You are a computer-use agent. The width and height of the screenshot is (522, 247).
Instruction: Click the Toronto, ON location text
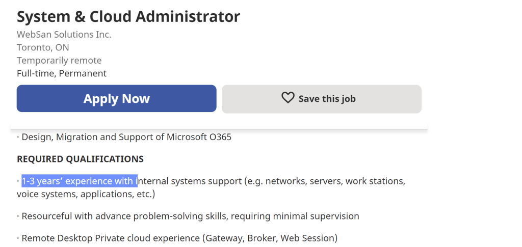pos(43,47)
